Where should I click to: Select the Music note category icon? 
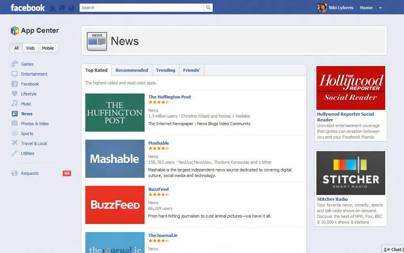15,104
